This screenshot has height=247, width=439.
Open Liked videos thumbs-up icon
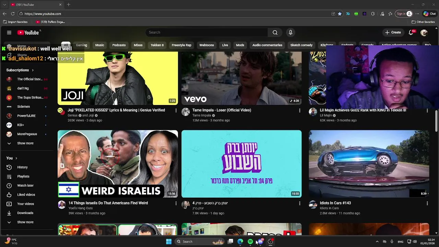tap(9, 195)
